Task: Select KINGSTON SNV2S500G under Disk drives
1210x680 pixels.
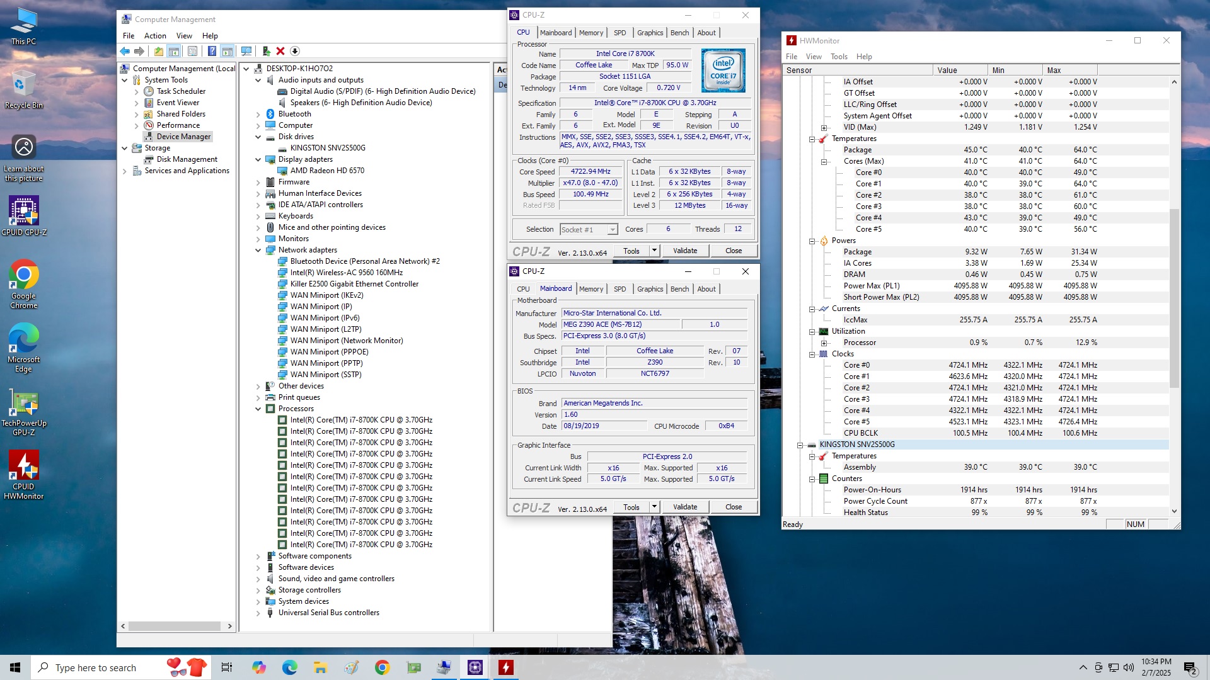Action: pos(328,148)
